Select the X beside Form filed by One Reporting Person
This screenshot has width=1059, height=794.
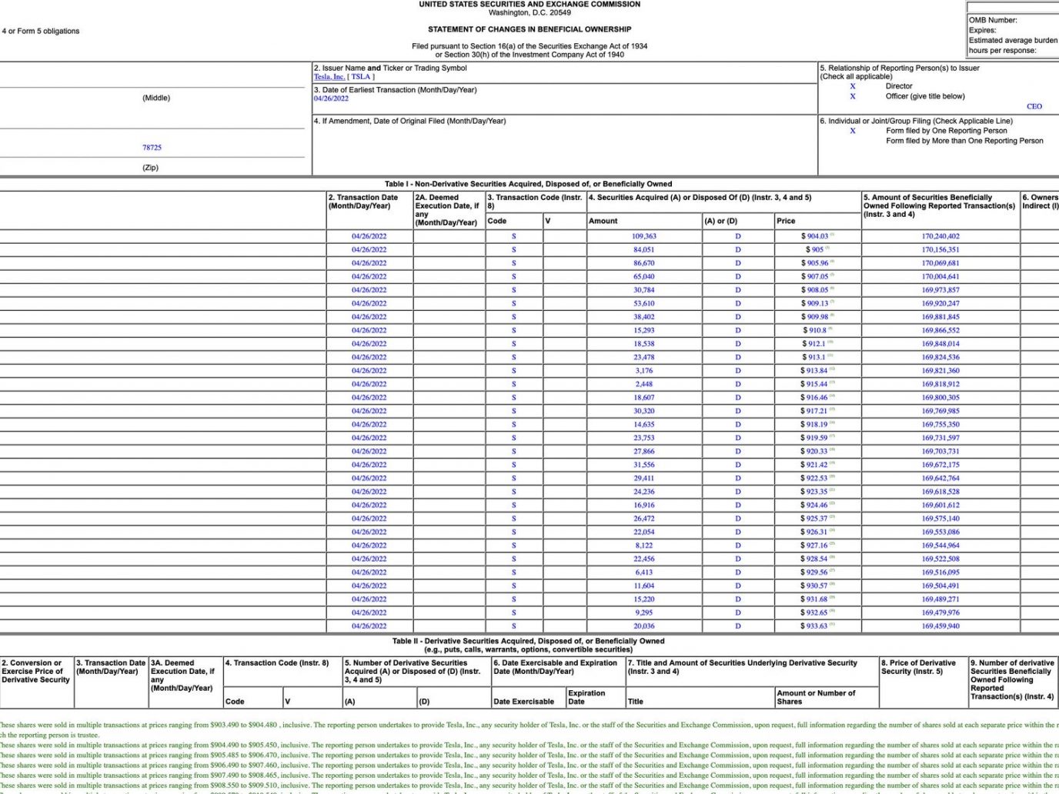pos(853,131)
